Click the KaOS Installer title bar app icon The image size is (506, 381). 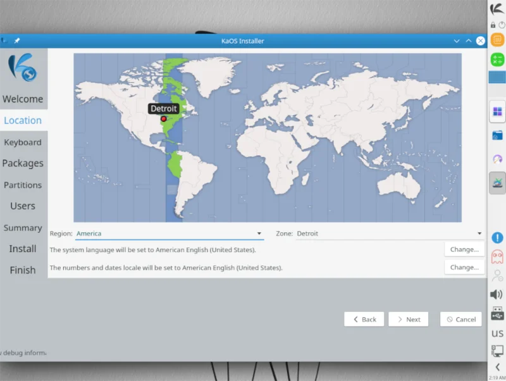pyautogui.click(x=4, y=41)
